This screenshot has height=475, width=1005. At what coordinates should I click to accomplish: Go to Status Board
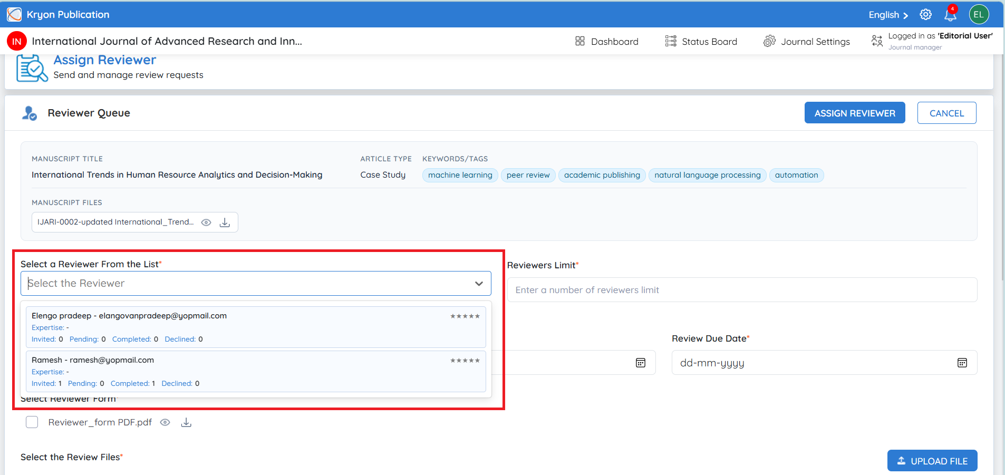click(701, 41)
